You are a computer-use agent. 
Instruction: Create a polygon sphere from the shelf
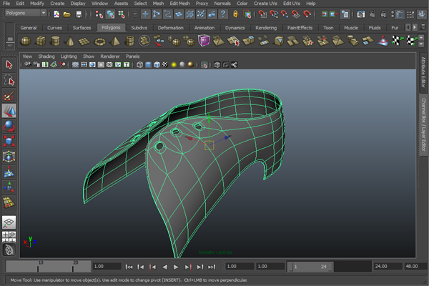[26, 41]
